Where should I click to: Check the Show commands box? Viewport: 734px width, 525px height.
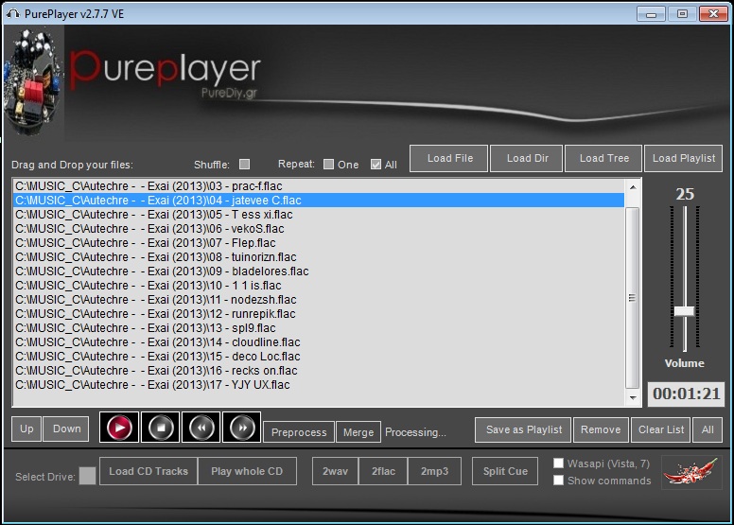click(559, 480)
